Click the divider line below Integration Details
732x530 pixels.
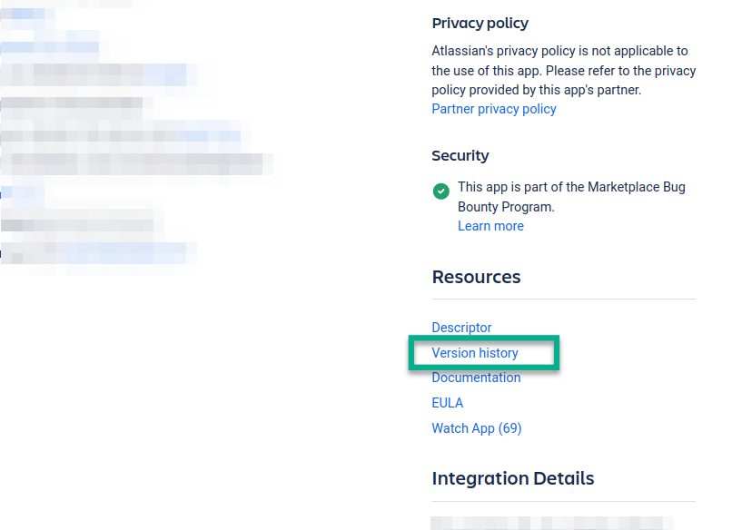563,501
